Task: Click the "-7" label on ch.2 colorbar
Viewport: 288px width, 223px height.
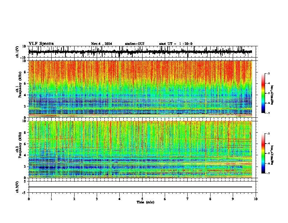Action: (268, 173)
